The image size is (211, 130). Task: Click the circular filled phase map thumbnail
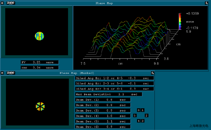[x=39, y=36]
